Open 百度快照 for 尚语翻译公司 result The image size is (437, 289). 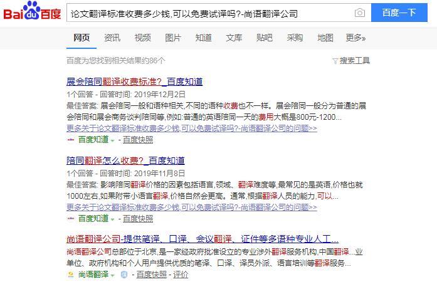pyautogui.click(x=152, y=275)
